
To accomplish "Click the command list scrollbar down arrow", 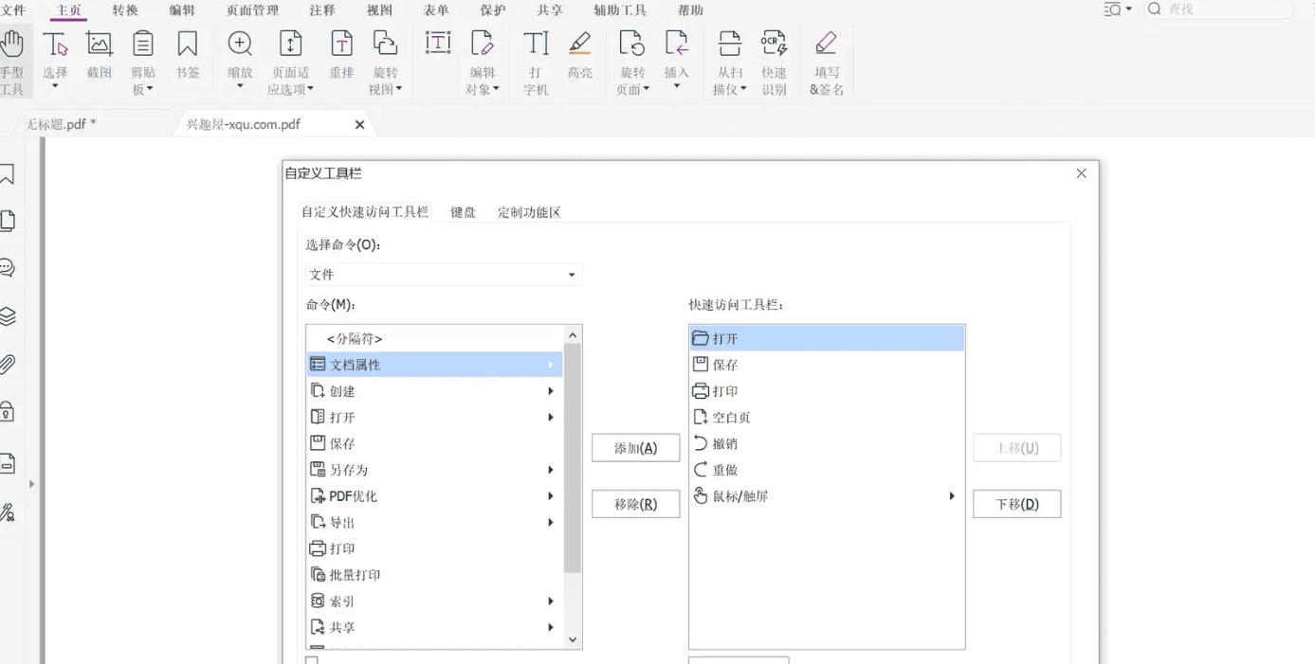I will (572, 639).
